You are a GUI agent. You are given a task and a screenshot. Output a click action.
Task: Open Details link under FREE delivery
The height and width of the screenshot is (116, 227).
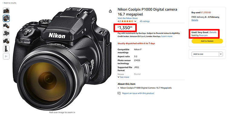coord(195,20)
